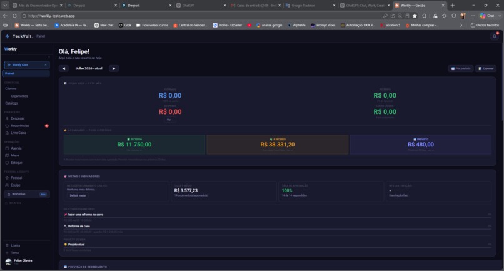Viewport: 504px width, 271px height.
Task: Open Clientes in sidebar
Action: pyautogui.click(x=11, y=89)
